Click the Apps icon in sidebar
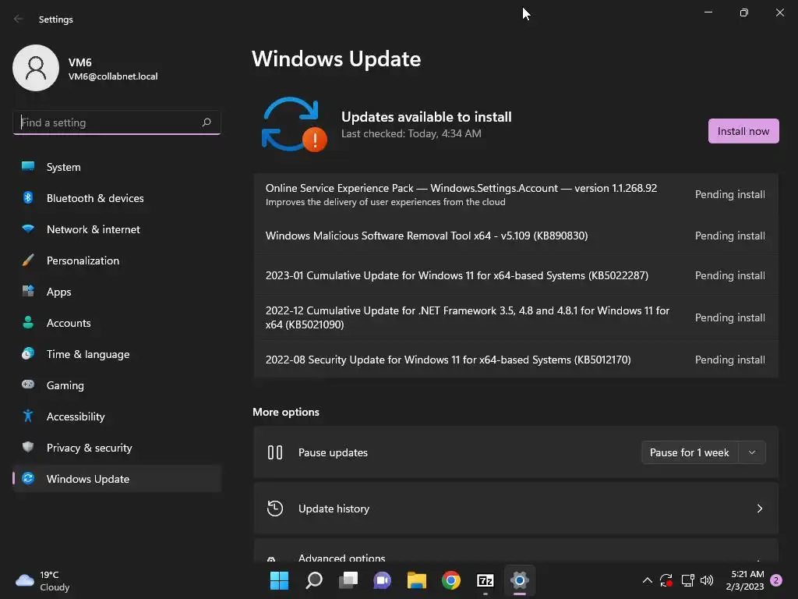 (x=28, y=292)
